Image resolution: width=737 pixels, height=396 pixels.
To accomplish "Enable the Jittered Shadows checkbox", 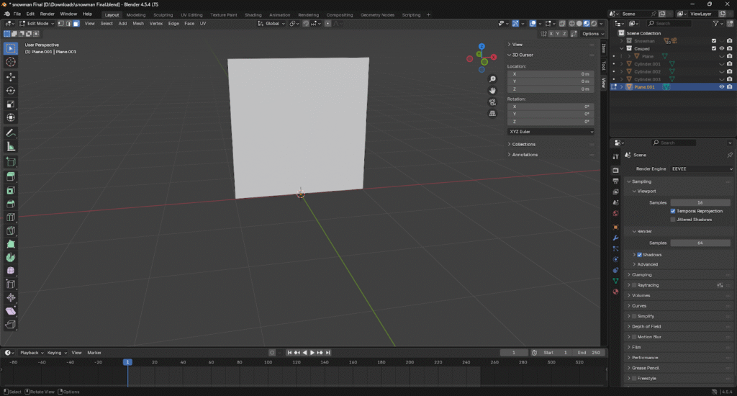I will [x=673, y=220].
